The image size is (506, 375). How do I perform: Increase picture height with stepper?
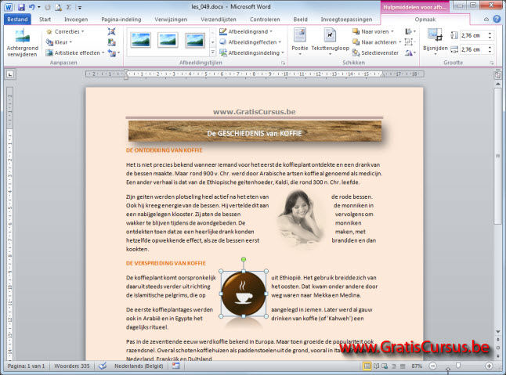(490, 33)
